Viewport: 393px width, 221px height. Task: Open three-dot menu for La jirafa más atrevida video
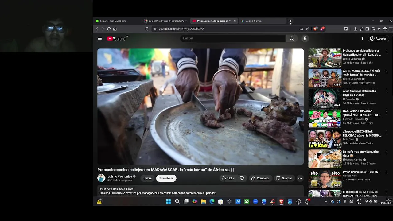[386, 152]
